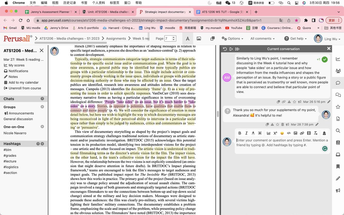
Task: Open the analytics chart icon in right sidebar
Action: 338,59
